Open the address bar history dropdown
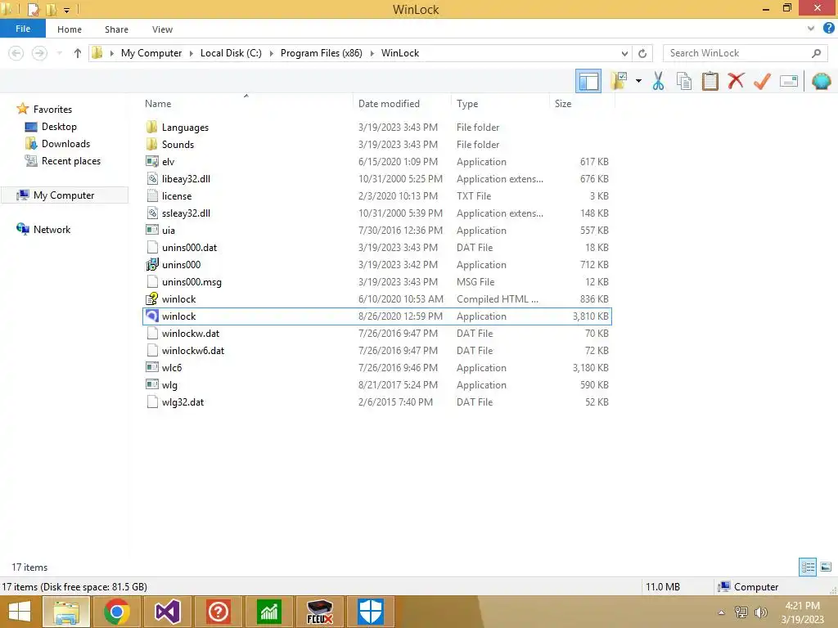 coord(624,53)
